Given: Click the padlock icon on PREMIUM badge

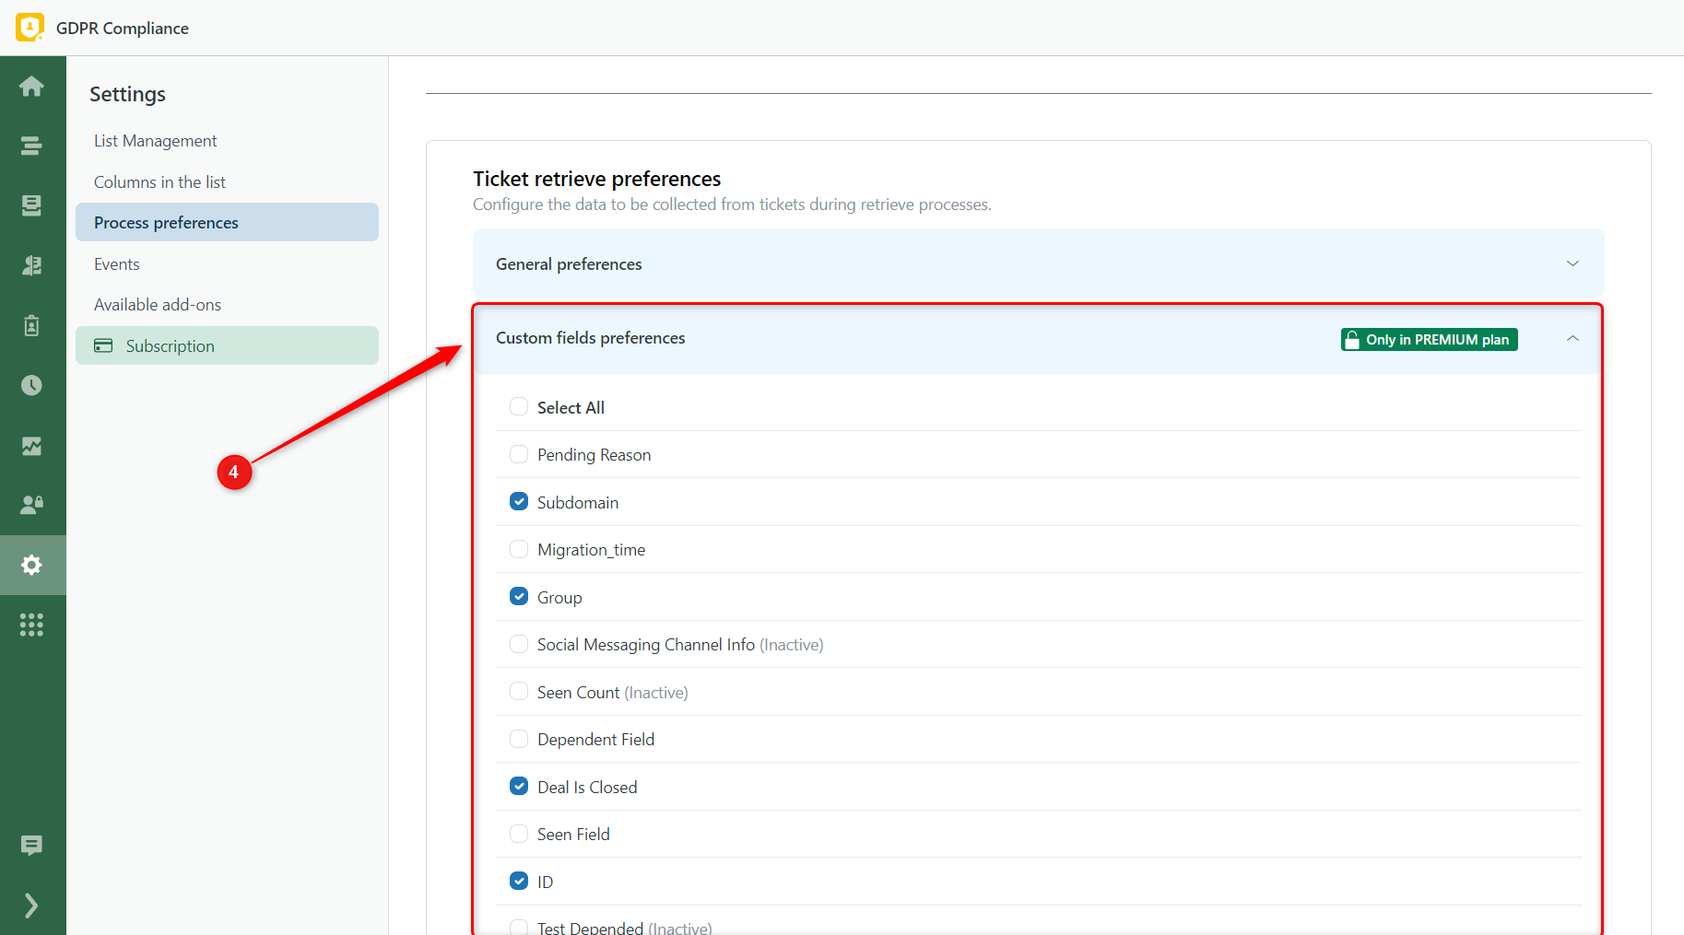Looking at the screenshot, I should [x=1352, y=340].
